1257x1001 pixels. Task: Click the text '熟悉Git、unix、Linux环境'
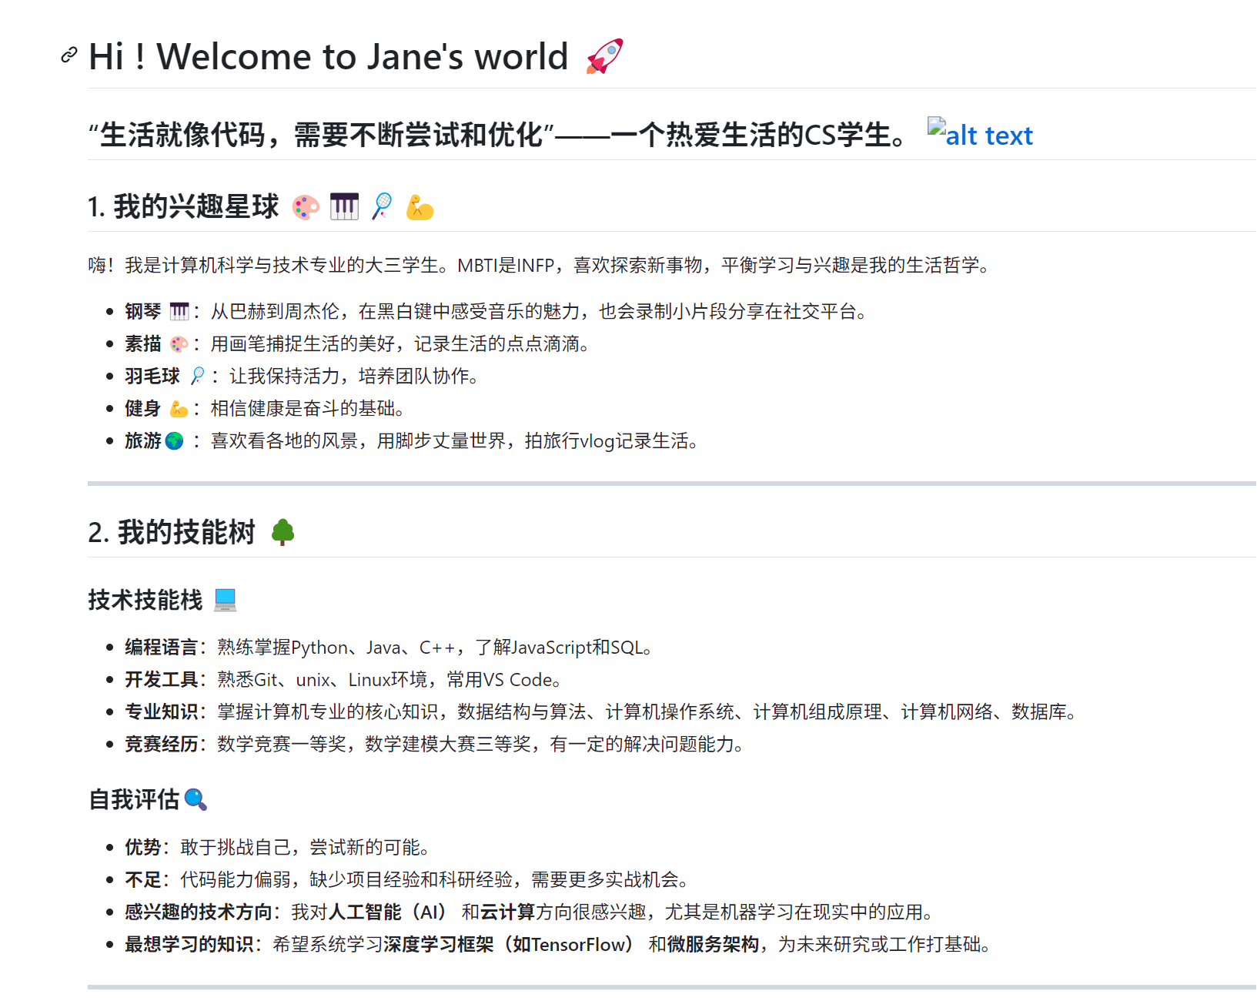[322, 679]
